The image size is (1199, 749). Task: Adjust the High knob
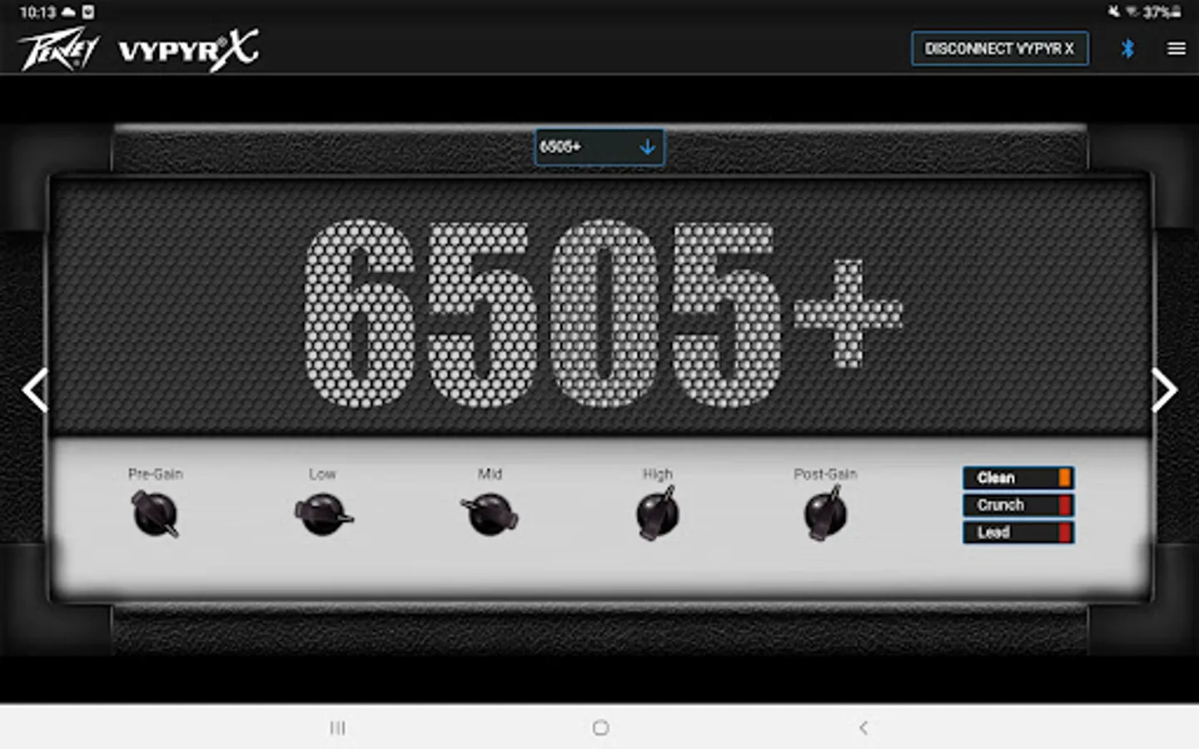pos(658,513)
